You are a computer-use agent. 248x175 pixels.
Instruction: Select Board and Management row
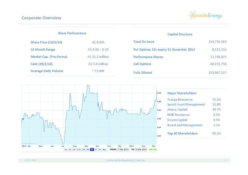tap(194, 125)
